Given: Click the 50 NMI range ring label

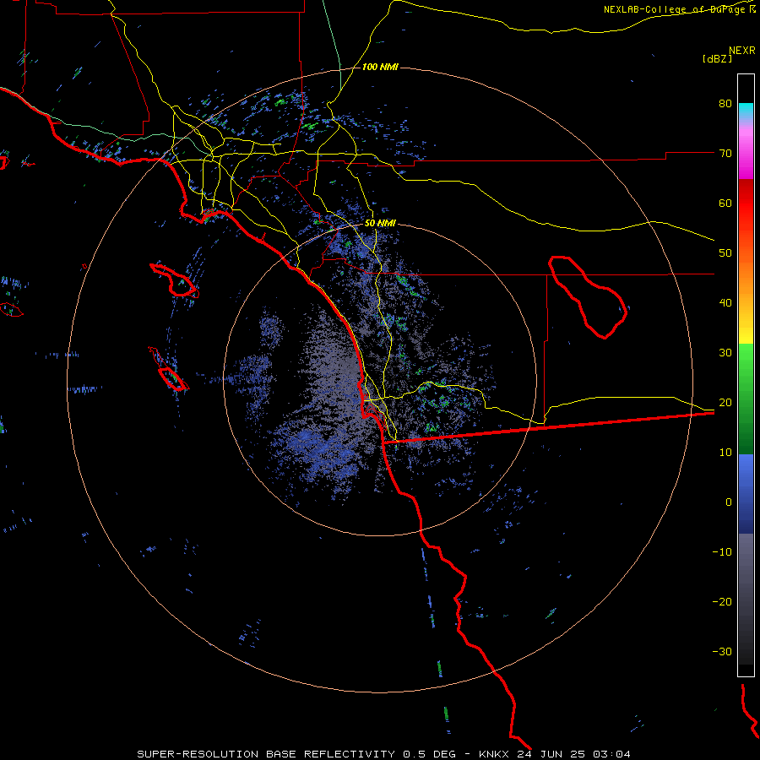Looking at the screenshot, I should pos(380,224).
